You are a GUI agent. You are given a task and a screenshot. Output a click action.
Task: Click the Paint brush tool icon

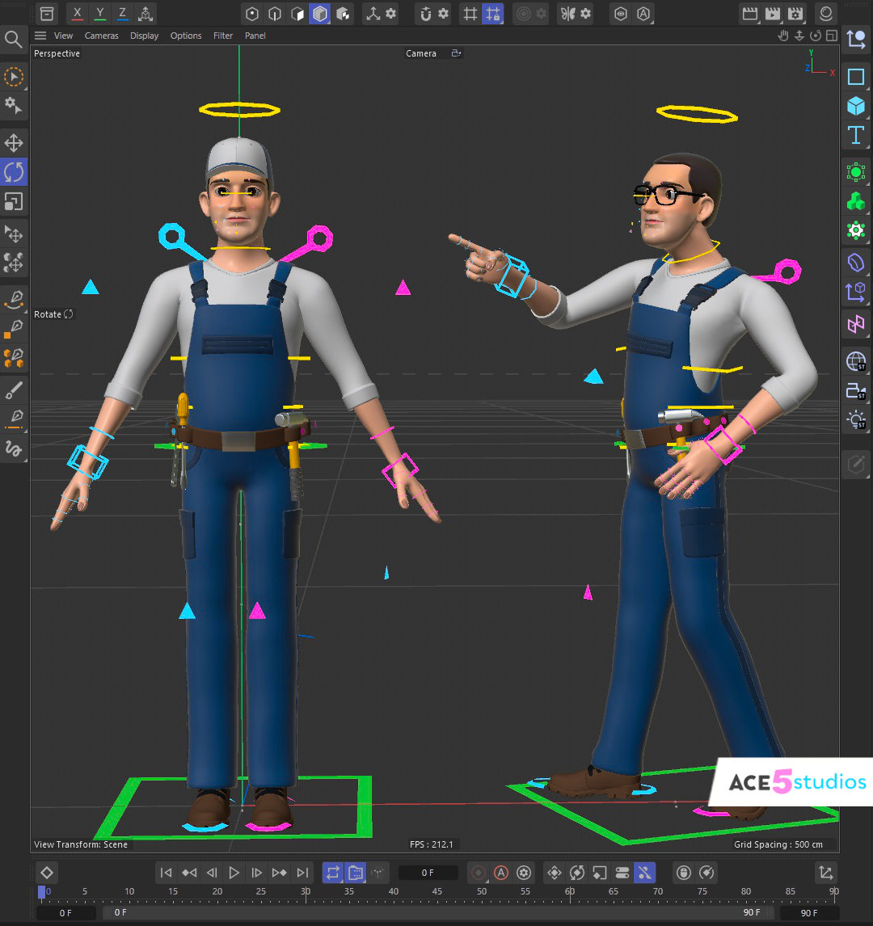pos(14,391)
